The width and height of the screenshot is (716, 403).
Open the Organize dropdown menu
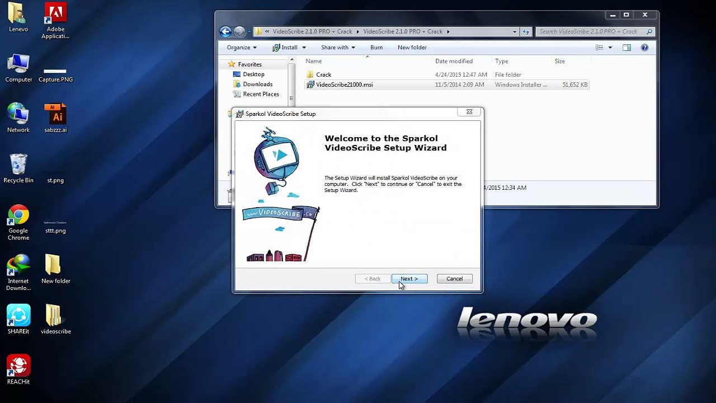coord(242,48)
